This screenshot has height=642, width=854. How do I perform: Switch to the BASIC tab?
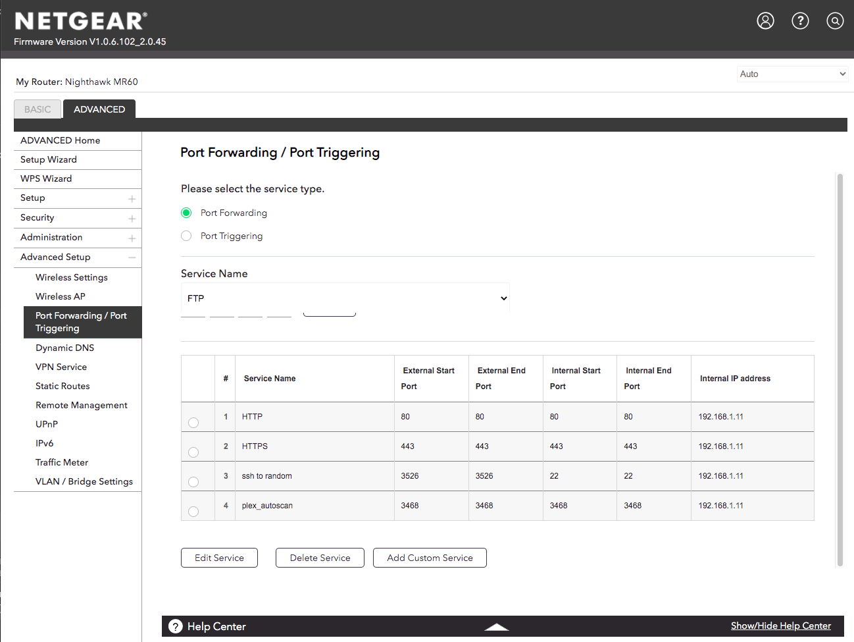[x=38, y=109]
